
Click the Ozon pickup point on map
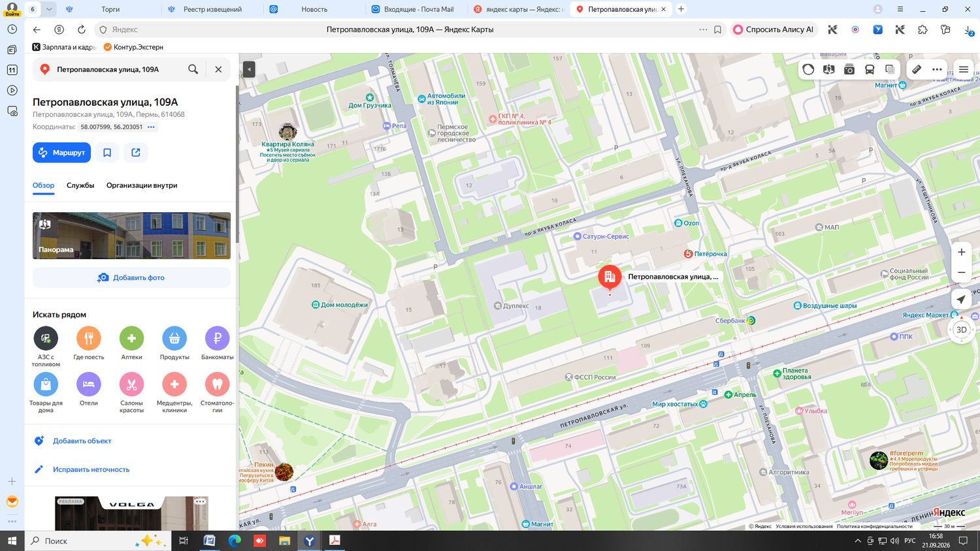point(687,223)
